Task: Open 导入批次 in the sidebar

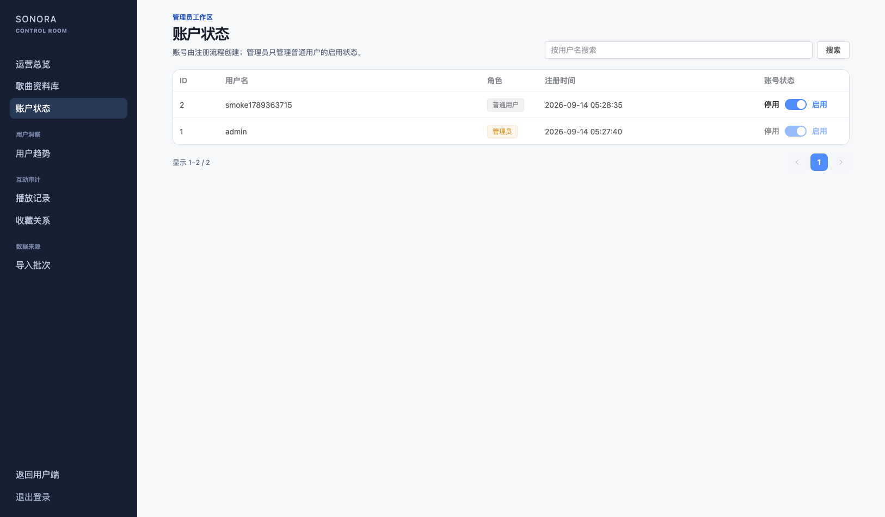Action: pyautogui.click(x=69, y=265)
